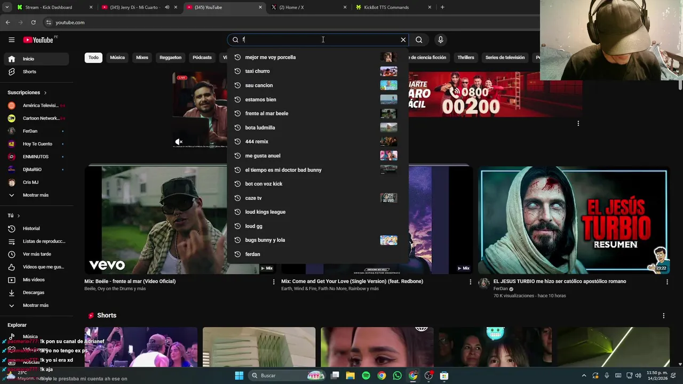Choose suggestion "loud kings league"
Viewport: 683px width, 384px height.
pos(317,212)
